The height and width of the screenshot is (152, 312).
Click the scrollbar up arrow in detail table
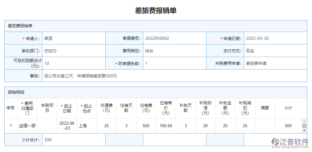click(304, 121)
